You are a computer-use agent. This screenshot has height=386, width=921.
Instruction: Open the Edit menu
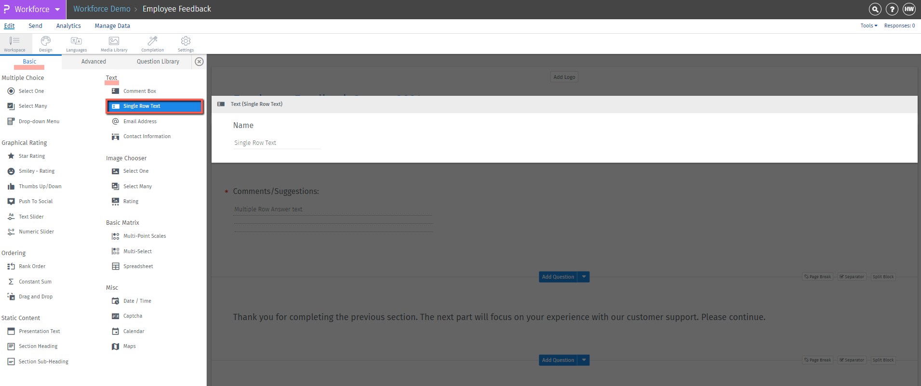[9, 26]
